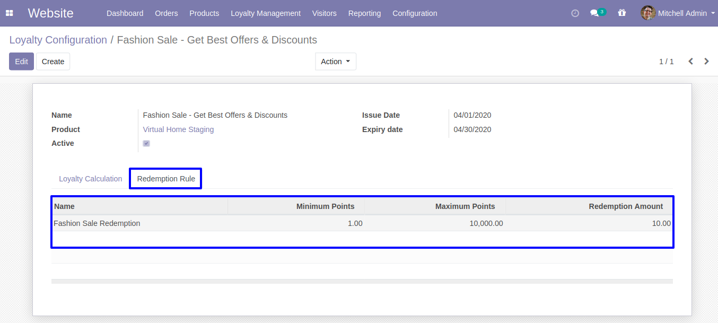Open the apps grid menu icon

click(x=10, y=13)
